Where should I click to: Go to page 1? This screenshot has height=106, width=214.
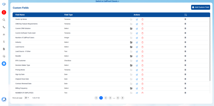pos(101,98)
